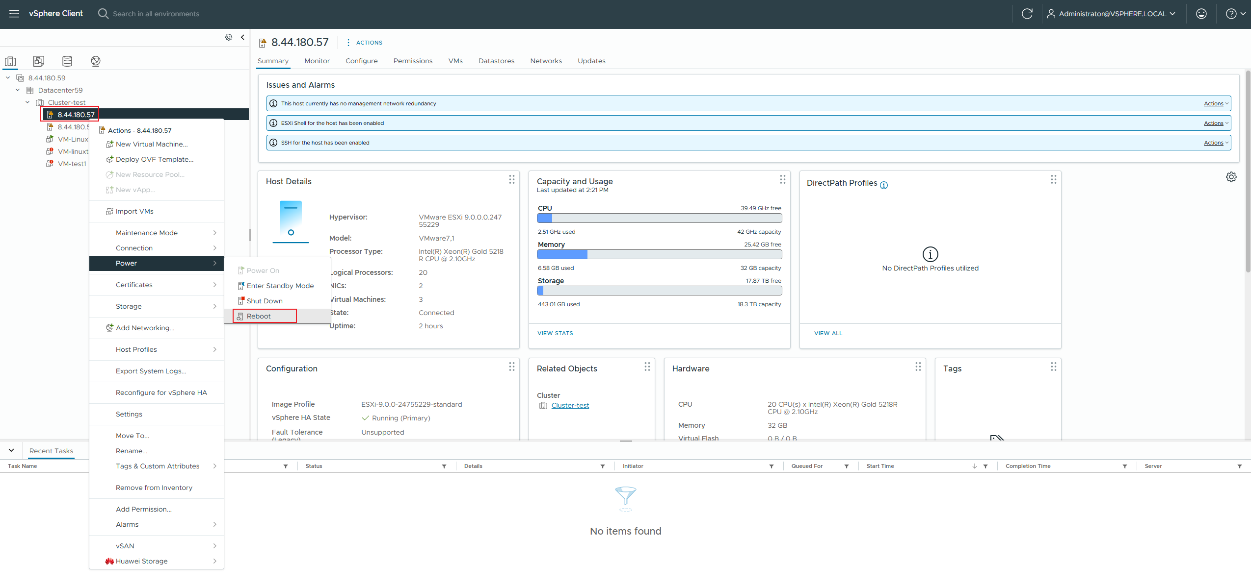Switch to the Configure tab
The width and height of the screenshot is (1251, 588).
click(362, 61)
